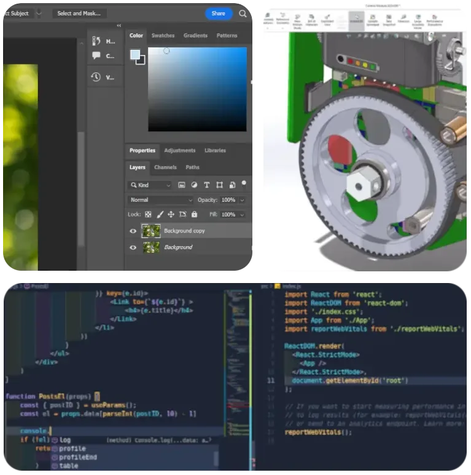Click the foreground color swatch
The image size is (471, 475).
135,55
